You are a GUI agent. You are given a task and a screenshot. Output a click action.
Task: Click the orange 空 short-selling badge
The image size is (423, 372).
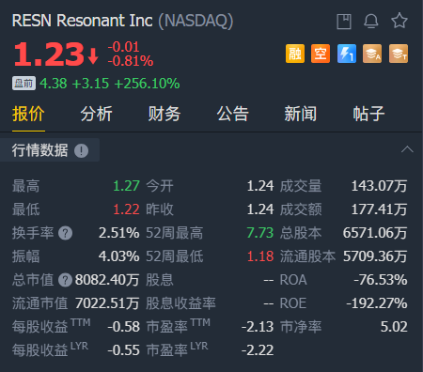tap(321, 54)
